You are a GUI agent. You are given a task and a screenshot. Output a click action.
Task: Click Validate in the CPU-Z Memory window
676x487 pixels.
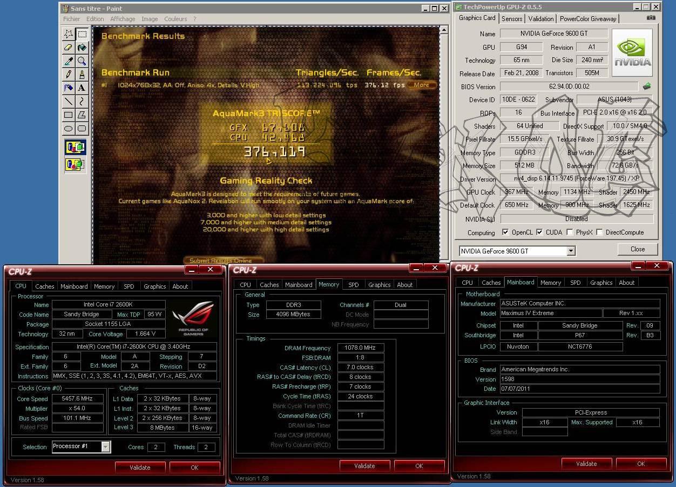[x=364, y=466]
